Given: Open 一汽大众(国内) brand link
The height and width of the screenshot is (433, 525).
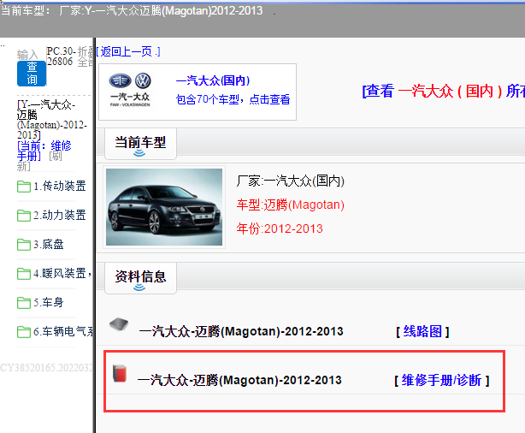Looking at the screenshot, I should tap(213, 80).
